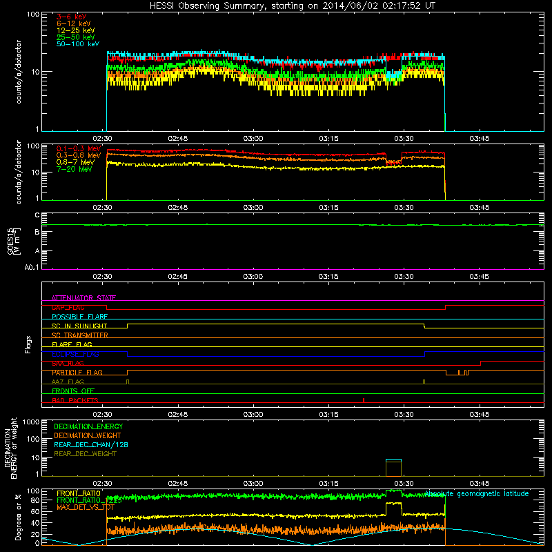Screen dimensions: 552x552
Task: Select the ECLIPSE_FLAG label
Action: (75, 354)
